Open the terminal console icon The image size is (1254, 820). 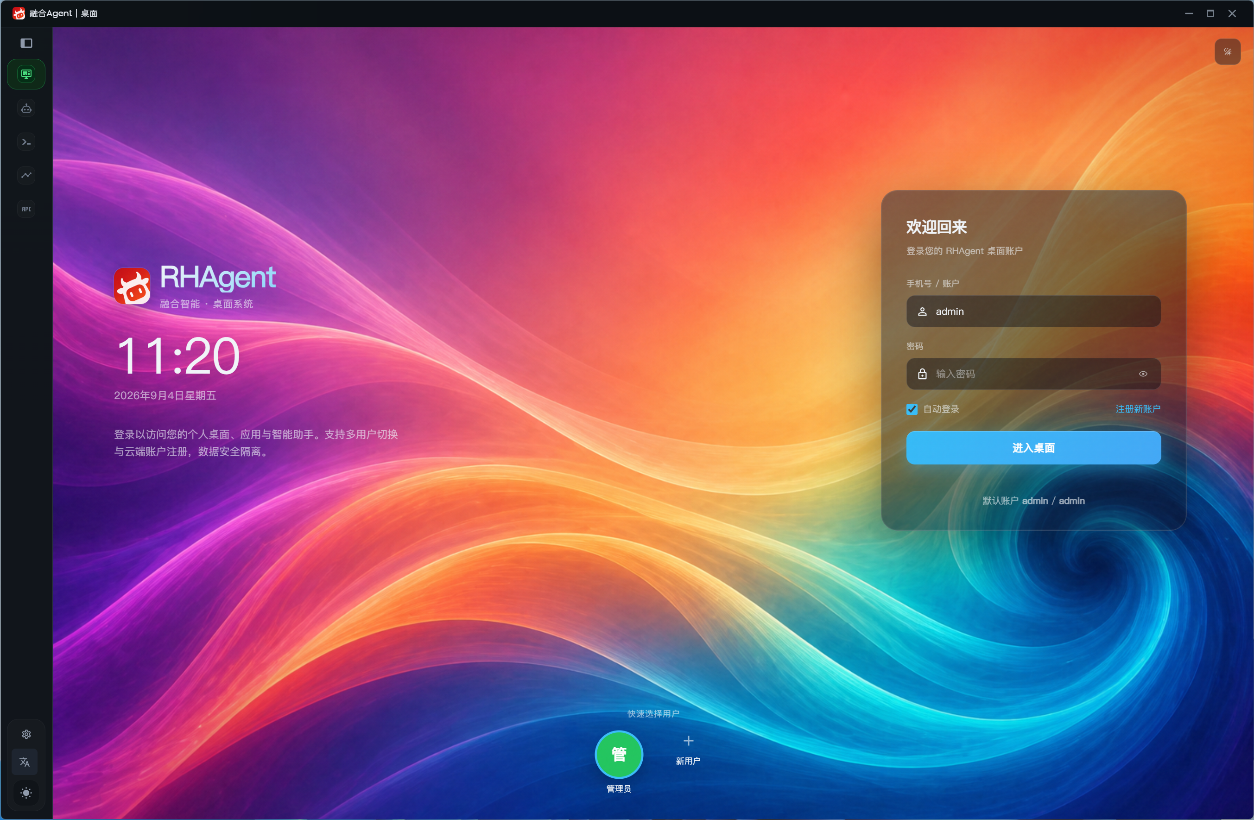point(26,142)
